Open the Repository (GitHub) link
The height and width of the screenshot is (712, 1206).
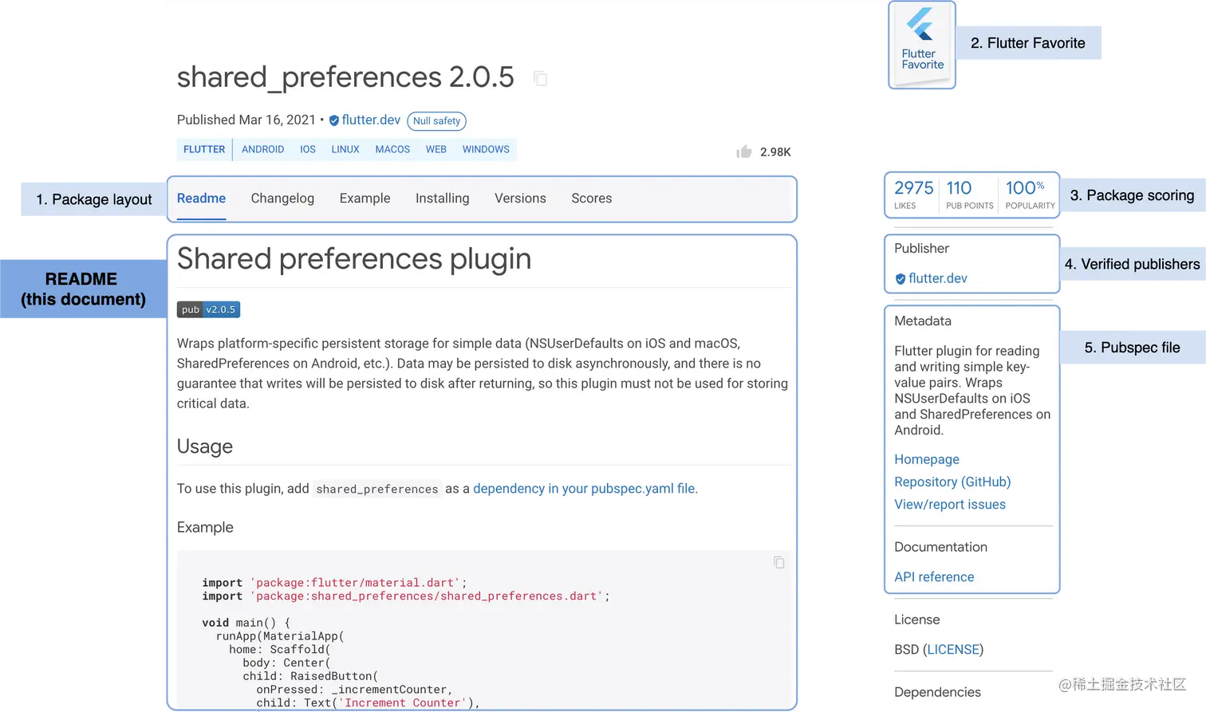pyautogui.click(x=952, y=482)
